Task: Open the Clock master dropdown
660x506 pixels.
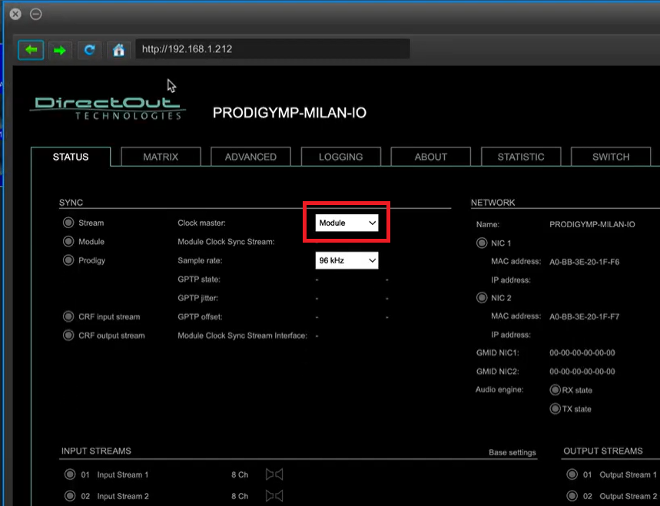Action: (347, 223)
